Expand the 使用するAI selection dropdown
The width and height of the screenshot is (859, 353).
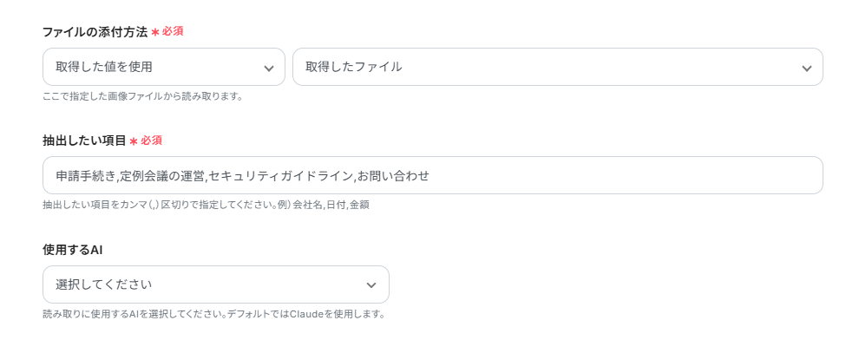click(x=215, y=284)
